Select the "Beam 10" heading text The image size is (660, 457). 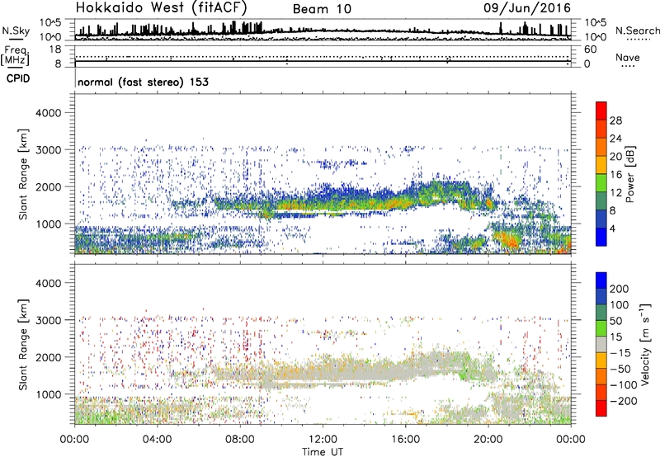pyautogui.click(x=322, y=9)
